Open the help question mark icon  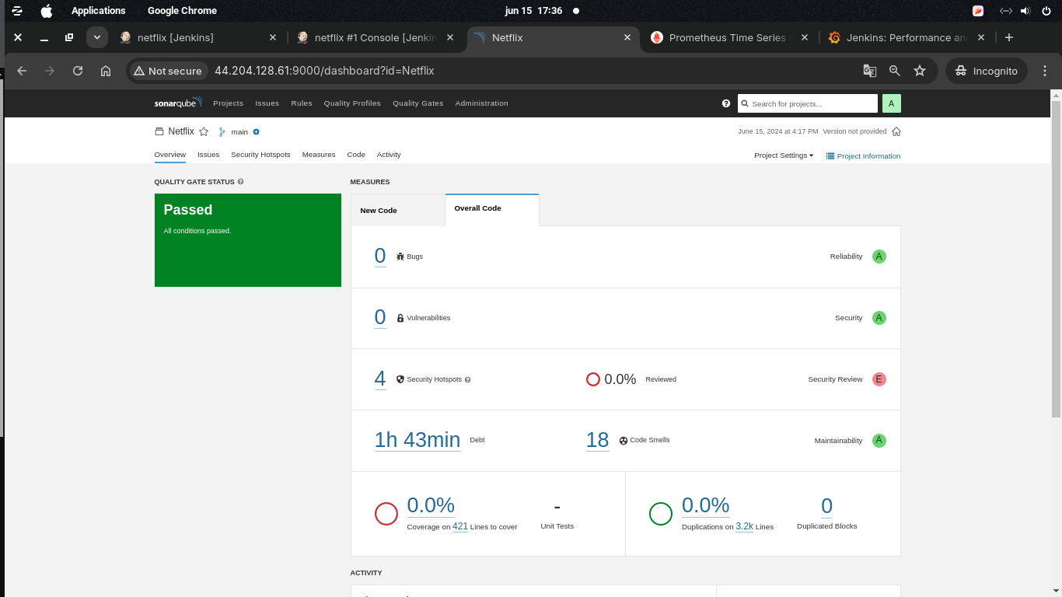click(726, 103)
